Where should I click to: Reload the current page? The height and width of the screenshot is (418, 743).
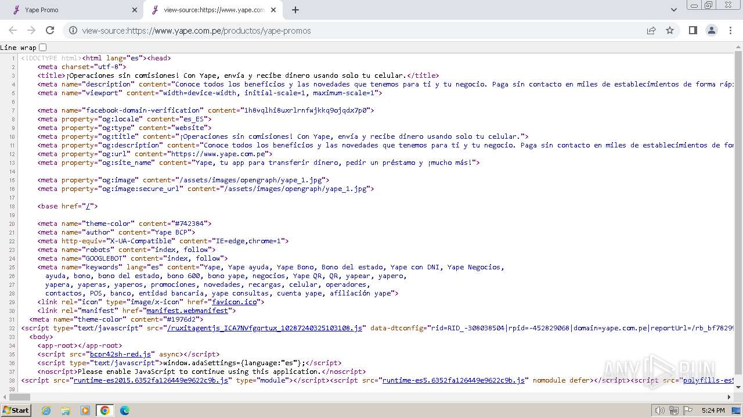pos(50,30)
